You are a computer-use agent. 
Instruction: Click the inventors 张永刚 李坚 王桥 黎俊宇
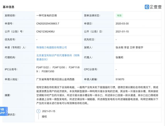pos(129,47)
